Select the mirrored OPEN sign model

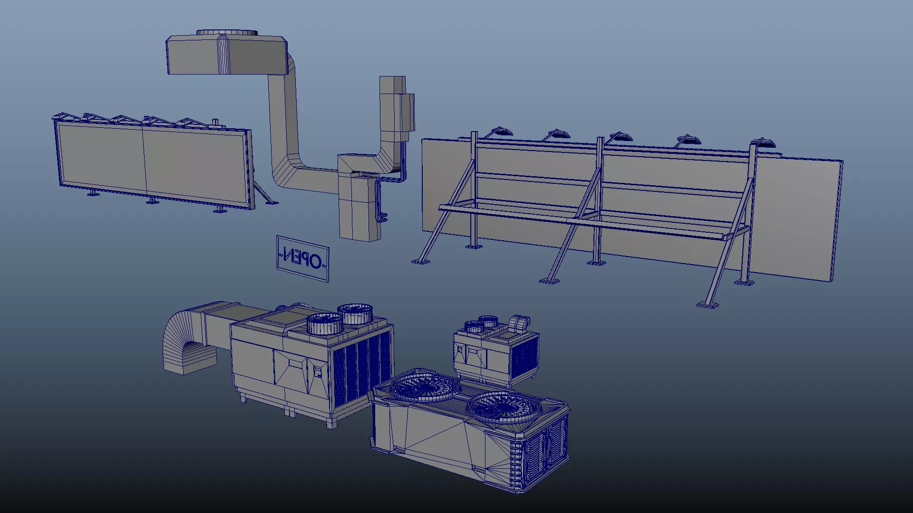(x=302, y=259)
